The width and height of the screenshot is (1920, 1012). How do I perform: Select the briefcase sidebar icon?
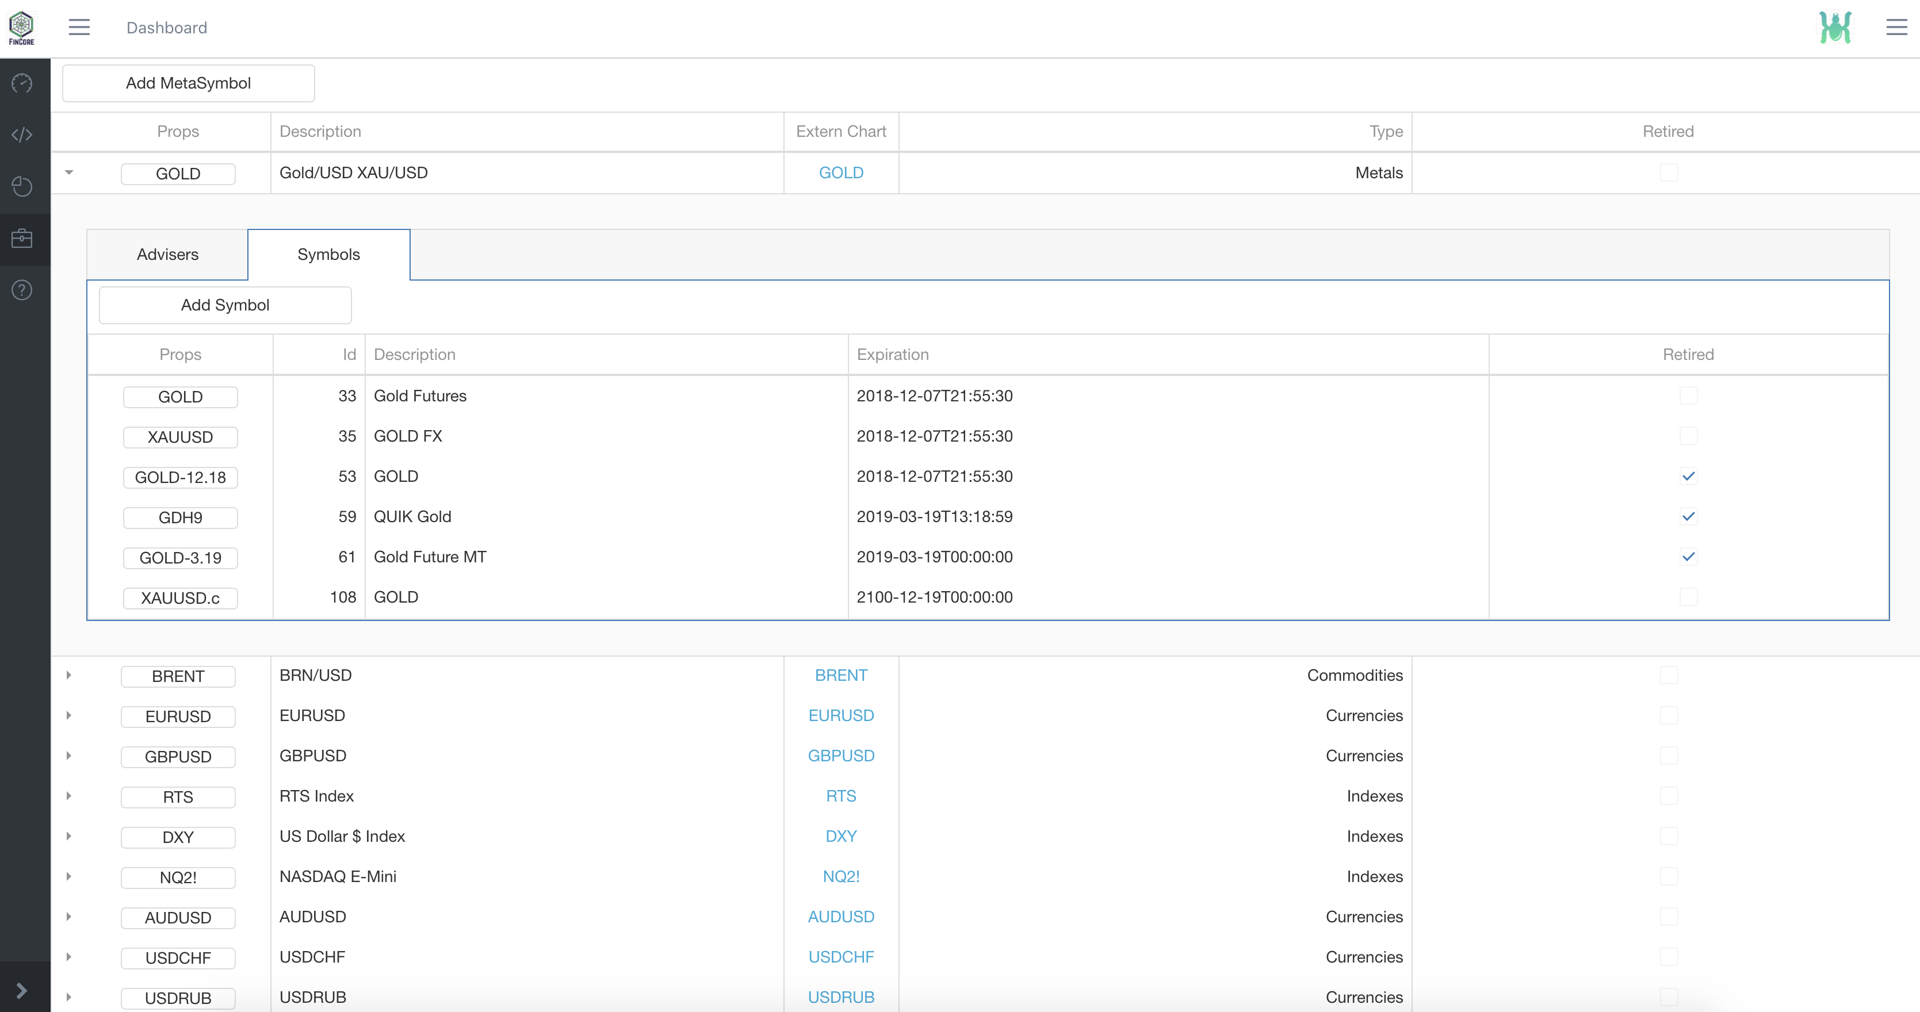[x=22, y=239]
